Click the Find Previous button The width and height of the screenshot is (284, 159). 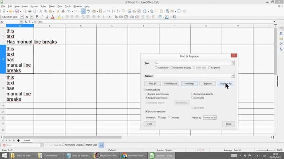[x=171, y=83]
